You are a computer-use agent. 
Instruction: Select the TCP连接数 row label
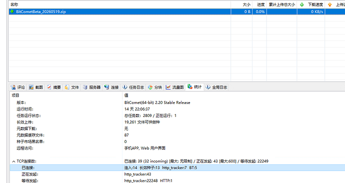26,161
